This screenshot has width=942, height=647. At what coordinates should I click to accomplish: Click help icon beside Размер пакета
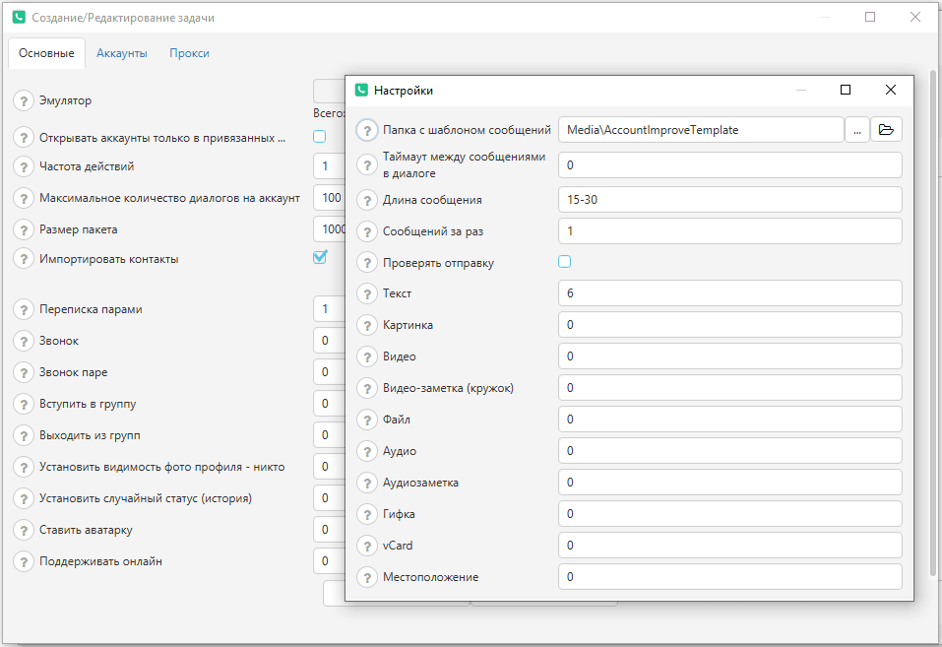pyautogui.click(x=24, y=229)
